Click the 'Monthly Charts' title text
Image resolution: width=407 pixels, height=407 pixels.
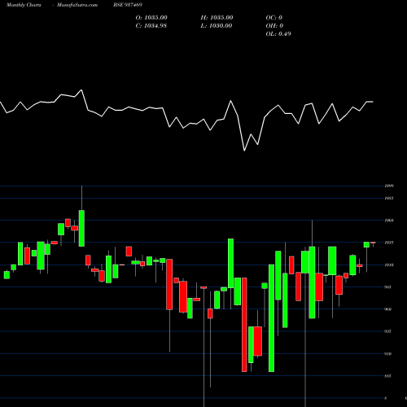click(24, 5)
